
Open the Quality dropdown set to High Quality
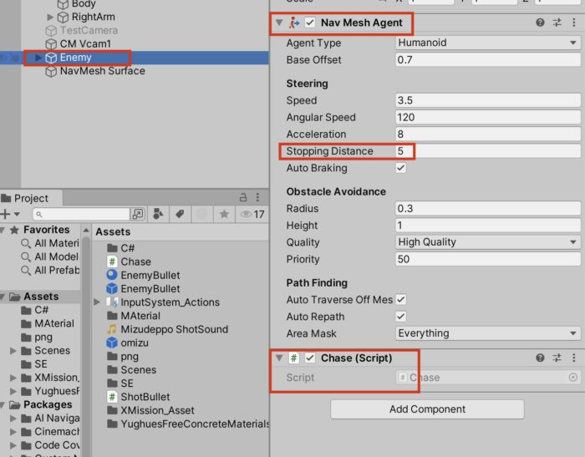click(488, 242)
